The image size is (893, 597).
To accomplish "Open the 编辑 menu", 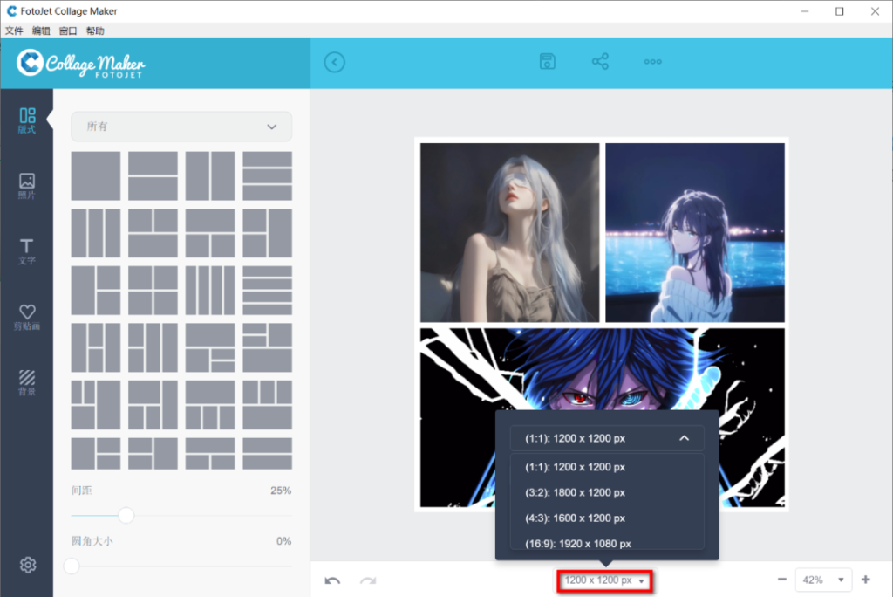I will point(41,31).
